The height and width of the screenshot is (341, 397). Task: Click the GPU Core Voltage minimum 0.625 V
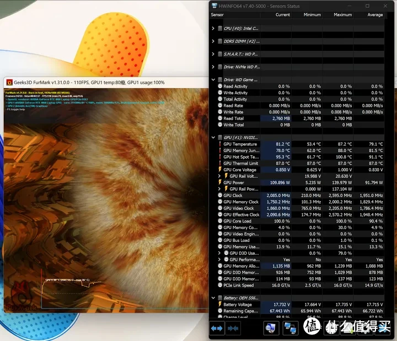point(314,170)
